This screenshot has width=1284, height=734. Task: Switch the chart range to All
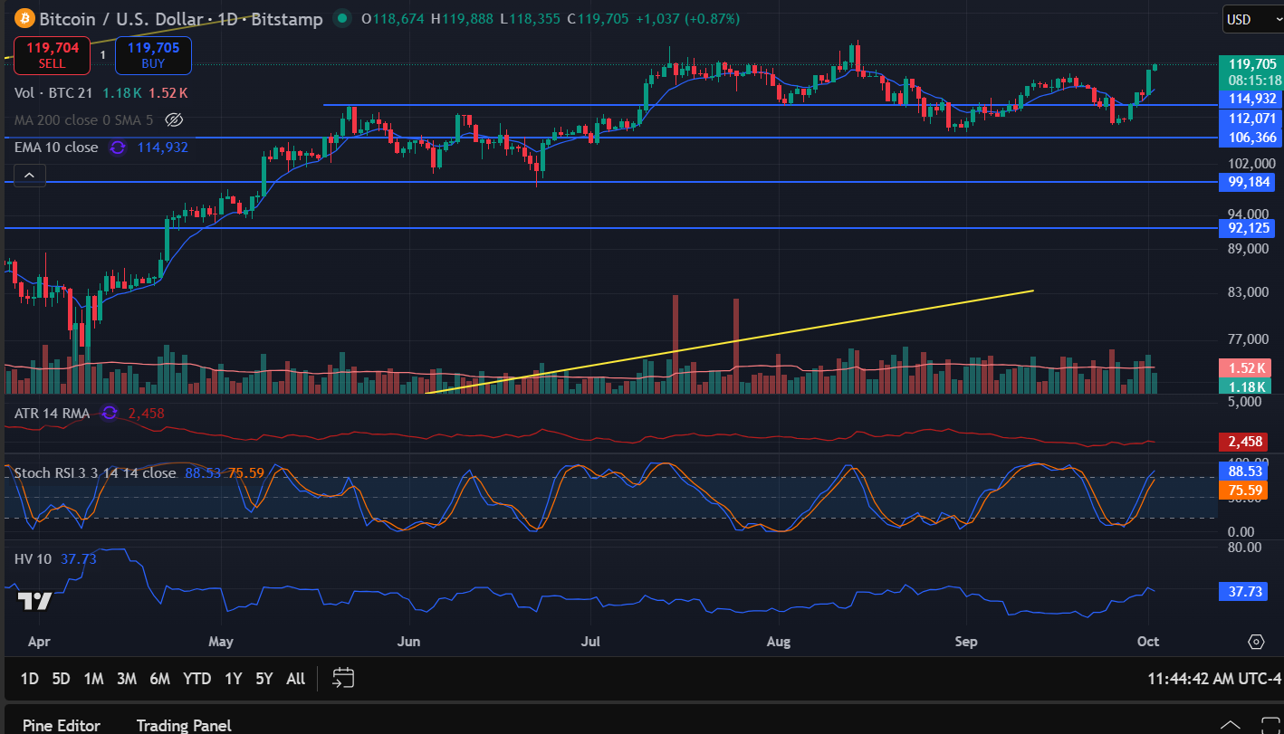click(295, 679)
